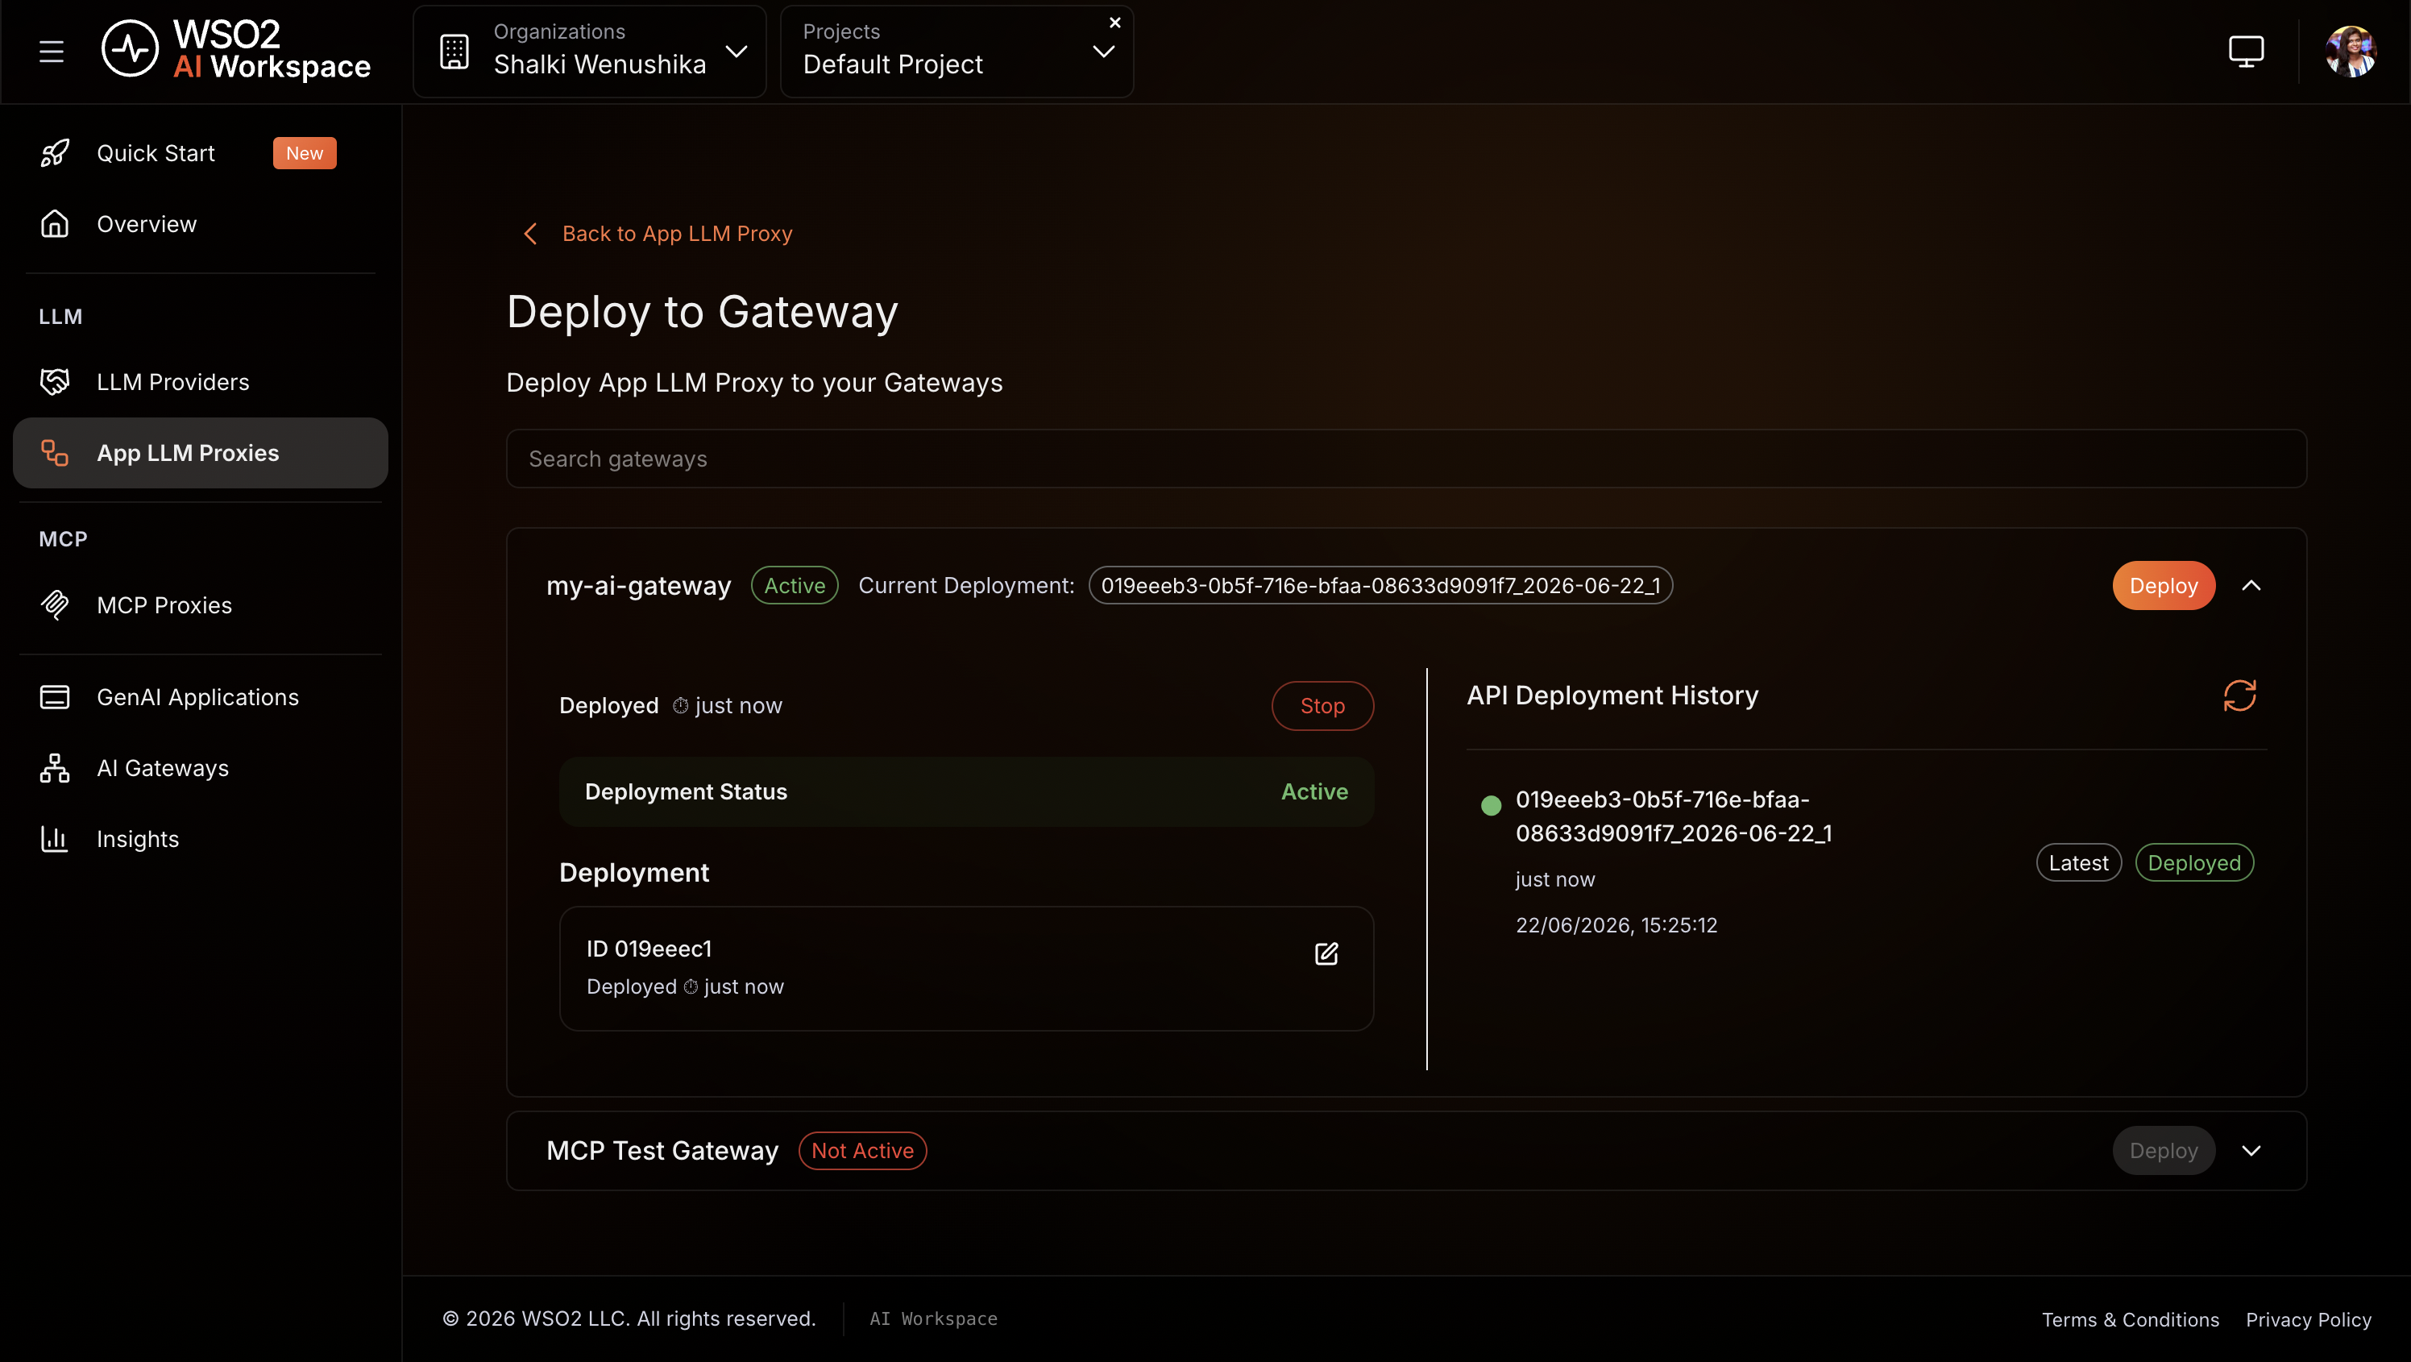
Task: Click the timestamp 22/06/2026, 15:25:12
Action: (x=1616, y=925)
